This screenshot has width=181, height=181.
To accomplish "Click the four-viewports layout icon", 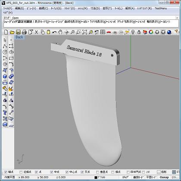I will (x=103, y=32).
